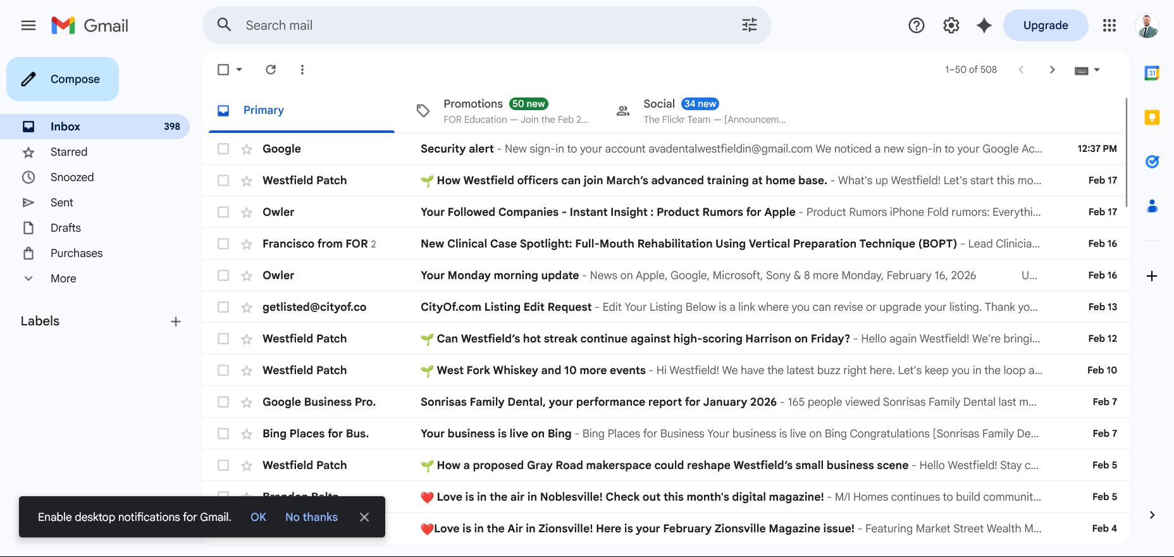The height and width of the screenshot is (557, 1174).
Task: Open the Snoozed folder
Action: [x=95, y=177]
